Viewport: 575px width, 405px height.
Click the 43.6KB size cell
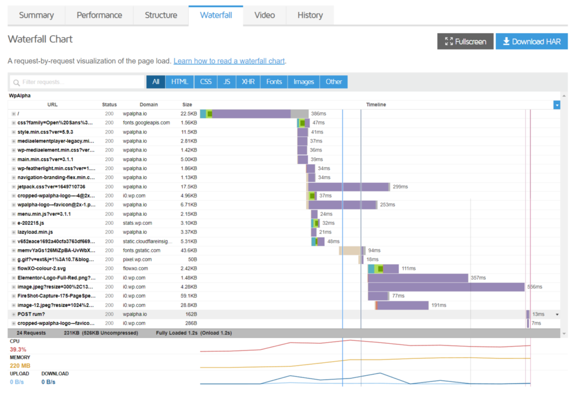189,251
